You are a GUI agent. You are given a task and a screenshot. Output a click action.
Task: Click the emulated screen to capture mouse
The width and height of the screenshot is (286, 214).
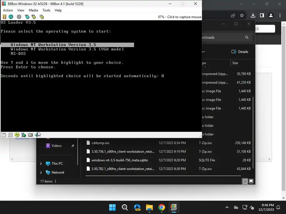pos(101,76)
